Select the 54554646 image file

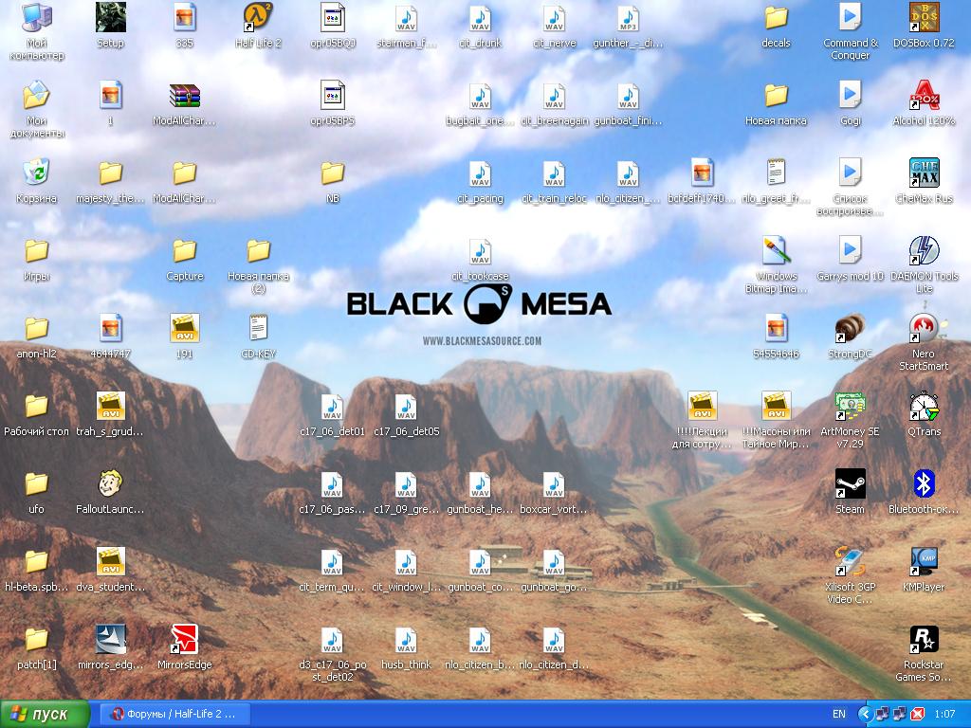(x=776, y=328)
